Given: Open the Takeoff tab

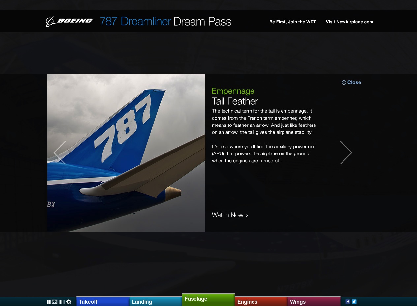Looking at the screenshot, I should pos(103,301).
